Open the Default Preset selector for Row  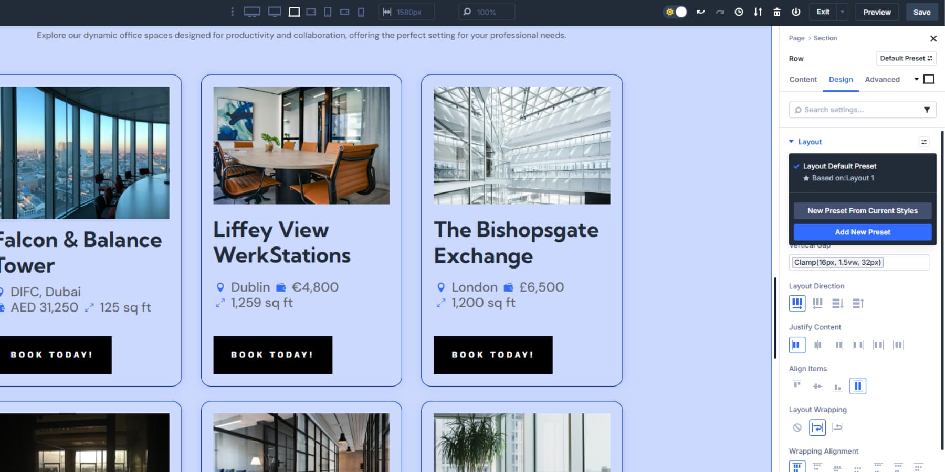point(906,58)
